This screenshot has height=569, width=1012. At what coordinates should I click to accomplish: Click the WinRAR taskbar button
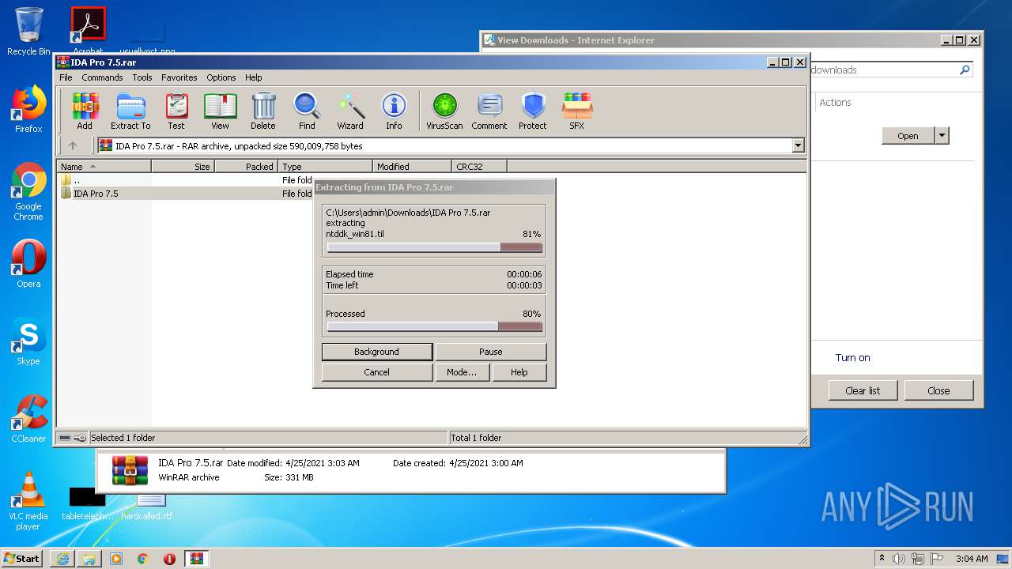[197, 558]
